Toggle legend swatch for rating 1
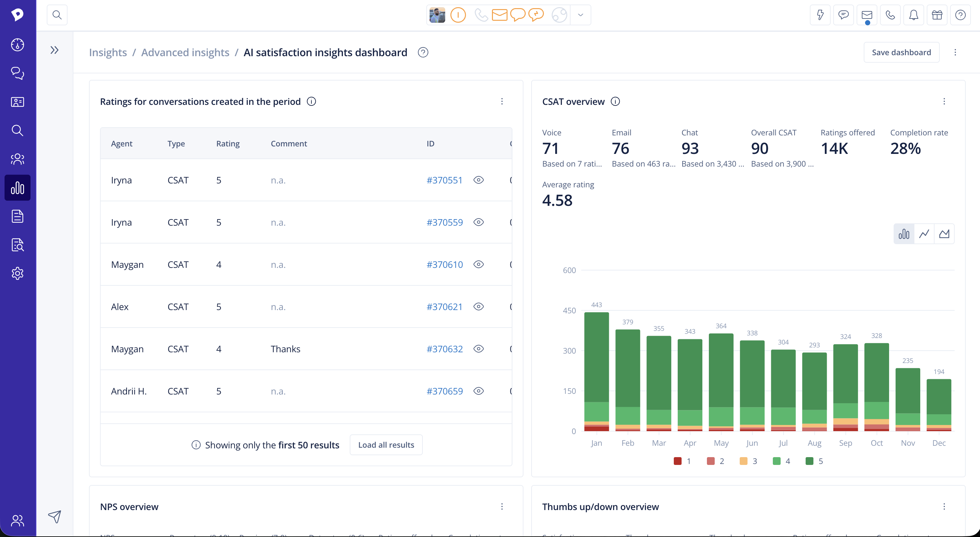Screen dimensions: 980x537 point(678,461)
